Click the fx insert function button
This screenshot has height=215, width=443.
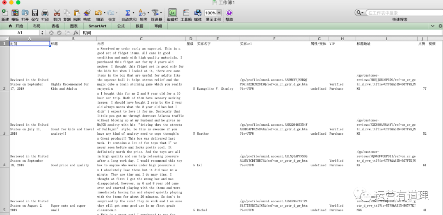coord(76,33)
